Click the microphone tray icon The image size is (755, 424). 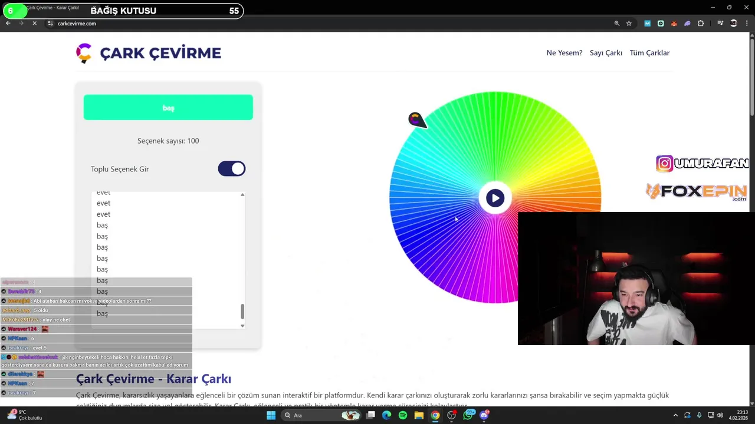pos(699,415)
